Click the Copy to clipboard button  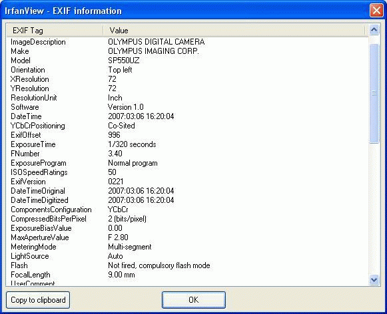click(38, 300)
